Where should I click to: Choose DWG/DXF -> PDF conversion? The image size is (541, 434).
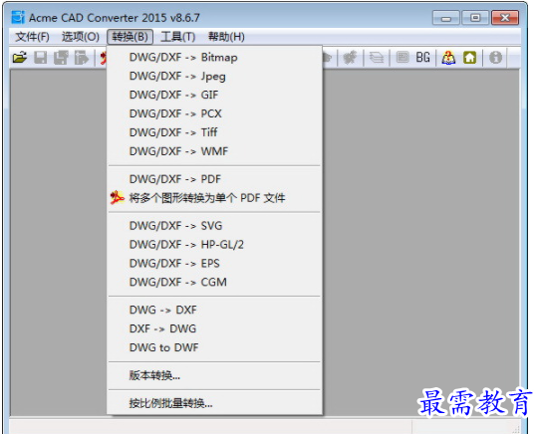(214, 179)
